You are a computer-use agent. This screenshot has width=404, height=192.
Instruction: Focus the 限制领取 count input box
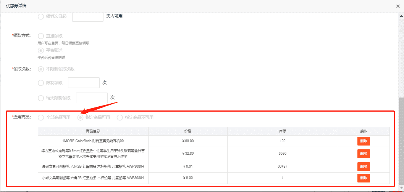[x=84, y=83]
